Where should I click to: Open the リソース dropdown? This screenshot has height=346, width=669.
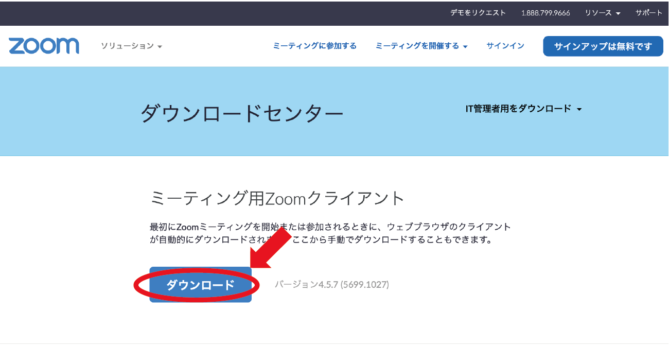[598, 12]
